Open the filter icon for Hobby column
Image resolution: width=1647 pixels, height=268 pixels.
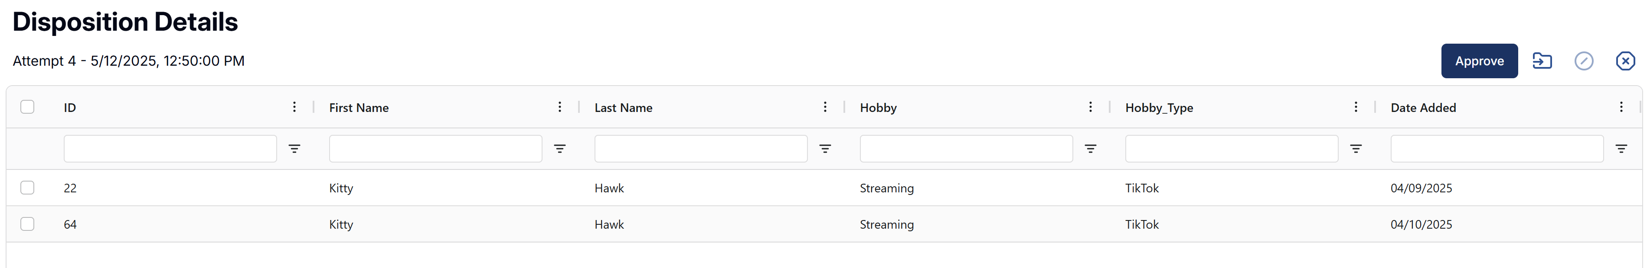[x=1091, y=149]
